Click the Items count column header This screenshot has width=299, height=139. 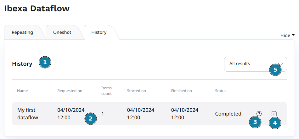[106, 91]
